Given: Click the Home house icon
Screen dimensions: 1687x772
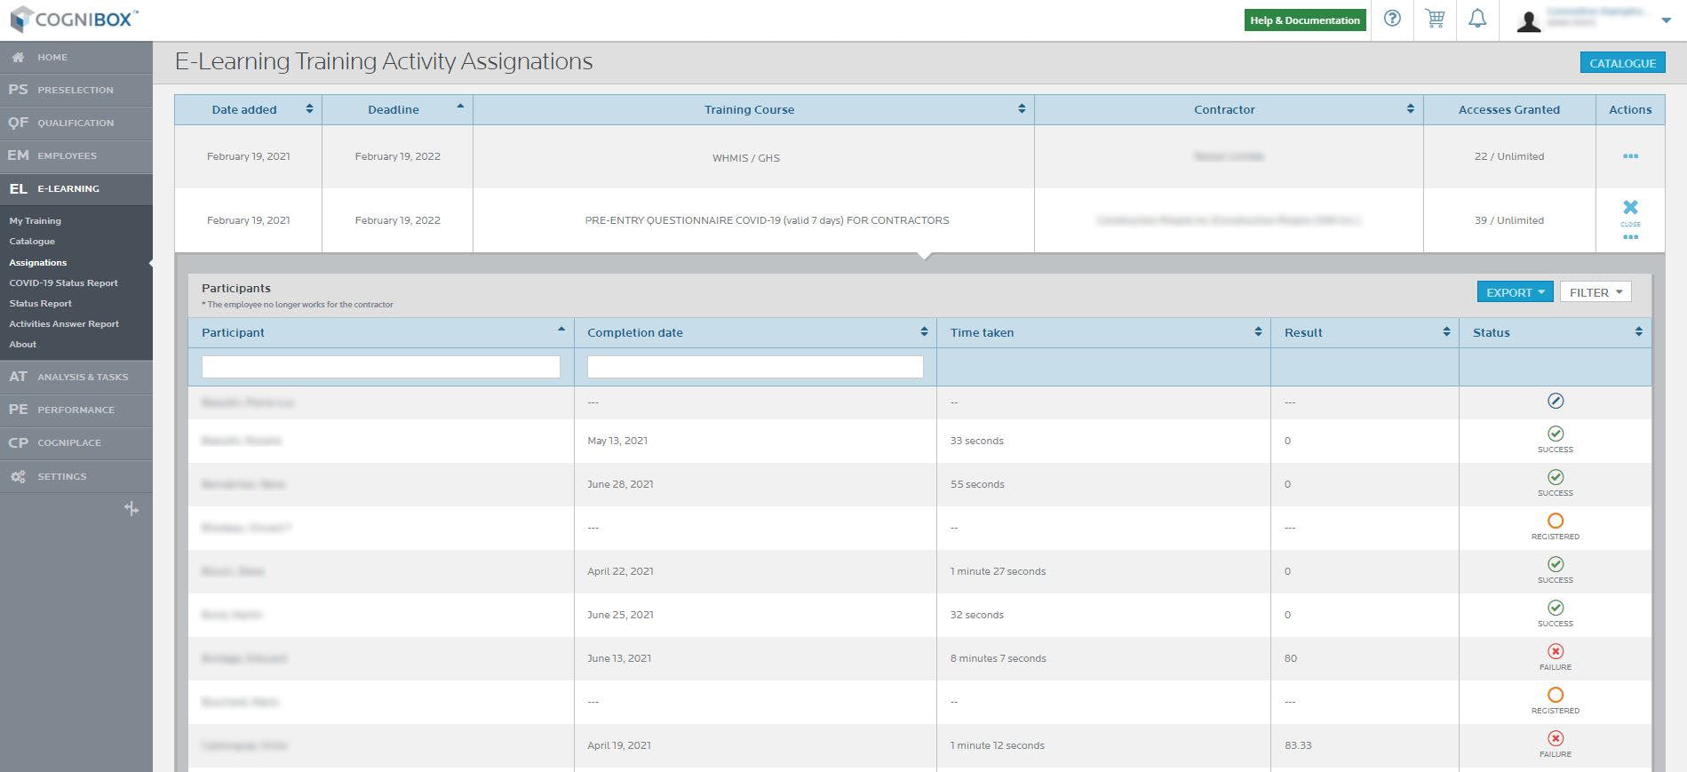Looking at the screenshot, I should coord(18,57).
